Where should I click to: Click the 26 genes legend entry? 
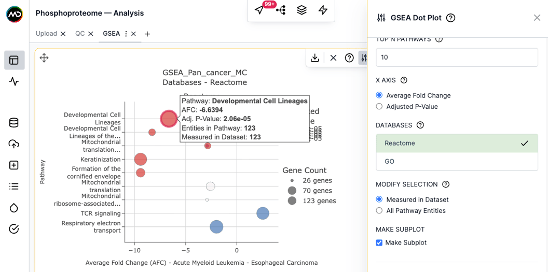[311, 181]
